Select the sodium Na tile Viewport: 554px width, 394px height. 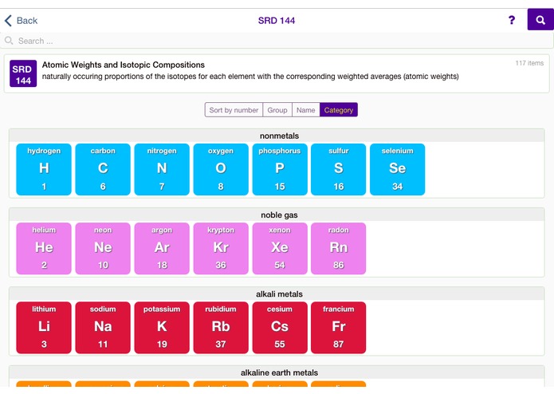(103, 328)
